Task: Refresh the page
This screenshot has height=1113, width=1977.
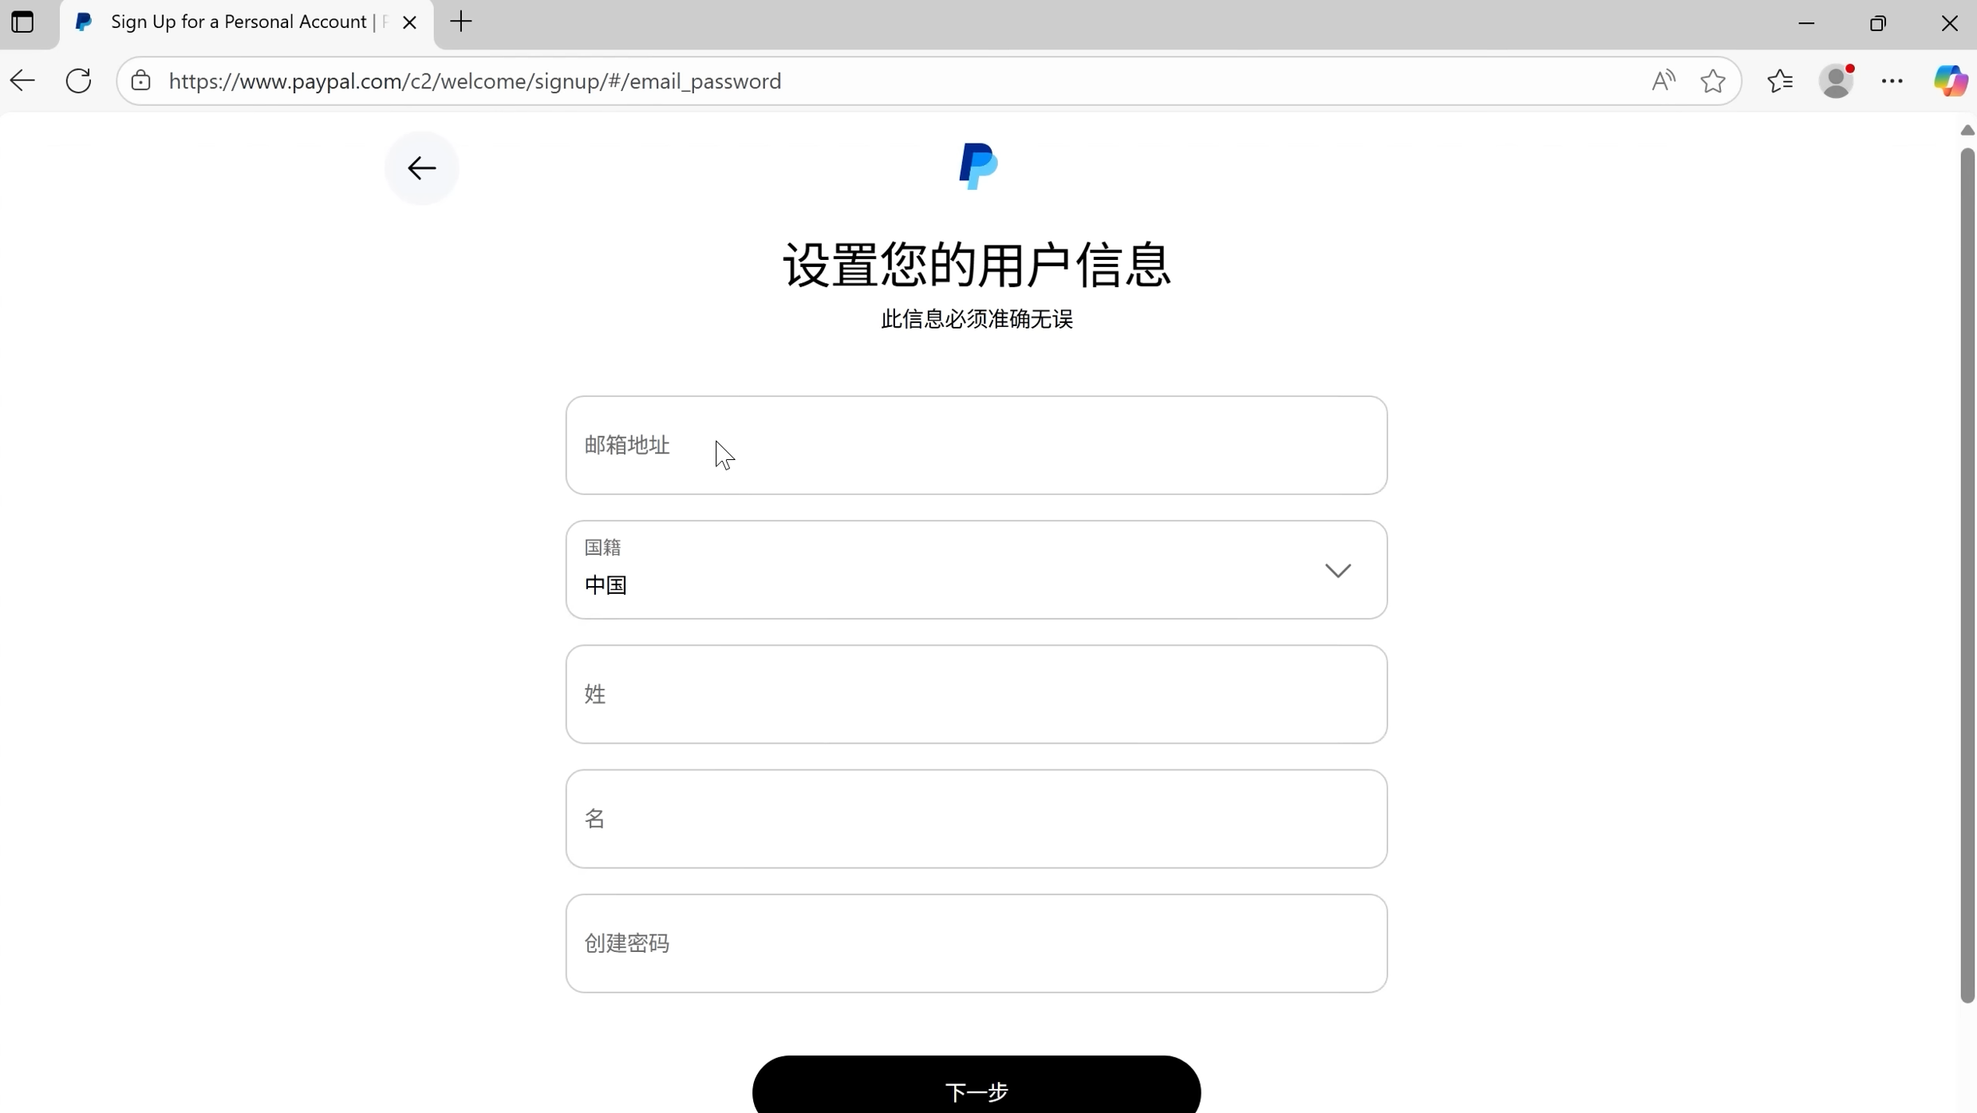Action: (78, 81)
